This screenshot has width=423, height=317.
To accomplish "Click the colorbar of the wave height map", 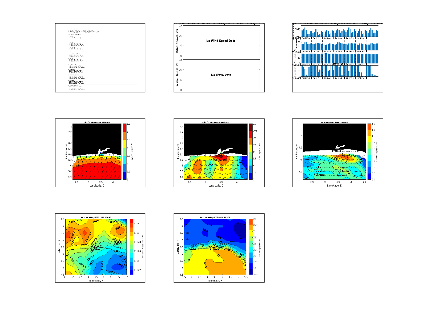I will pos(124,151).
